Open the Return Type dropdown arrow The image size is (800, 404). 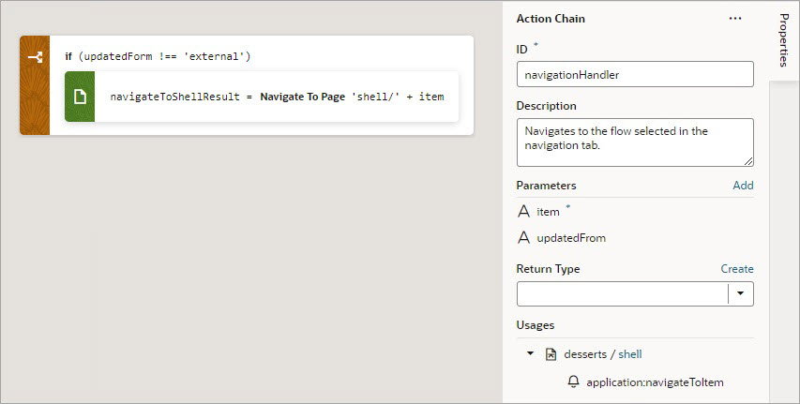[741, 293]
